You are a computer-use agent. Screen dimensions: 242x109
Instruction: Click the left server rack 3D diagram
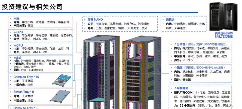click(101, 72)
